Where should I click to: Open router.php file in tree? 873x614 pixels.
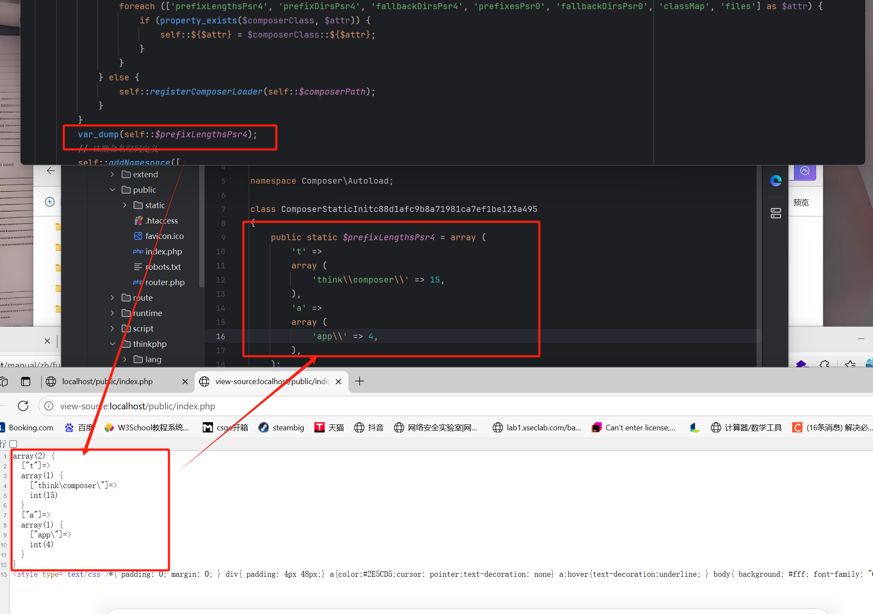[x=165, y=282]
